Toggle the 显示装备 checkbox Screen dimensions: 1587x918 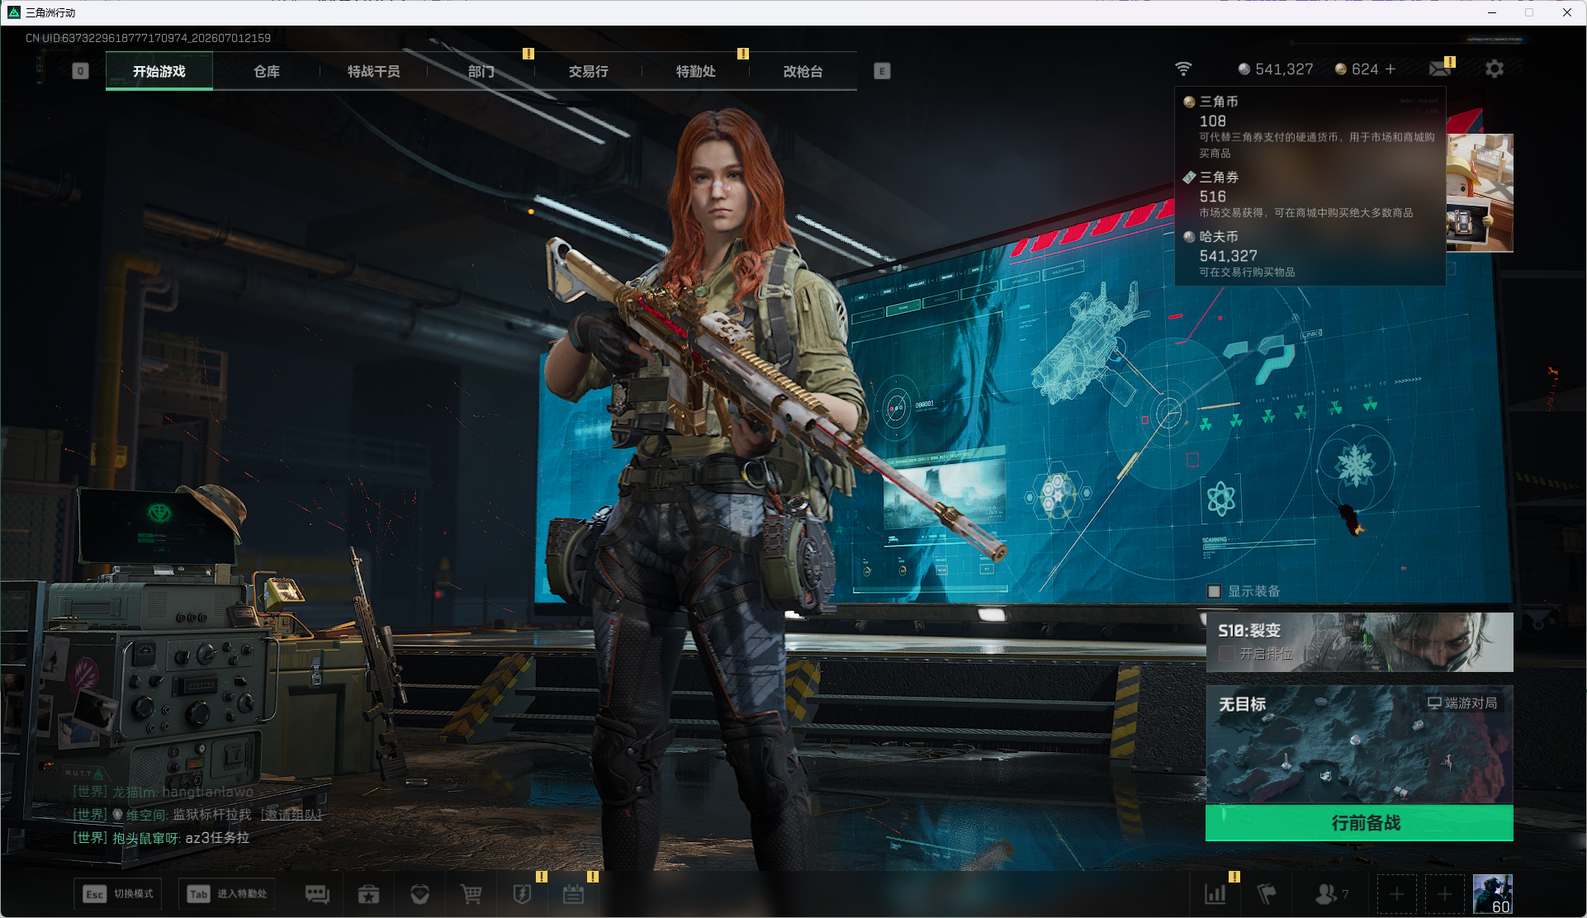[1214, 591]
